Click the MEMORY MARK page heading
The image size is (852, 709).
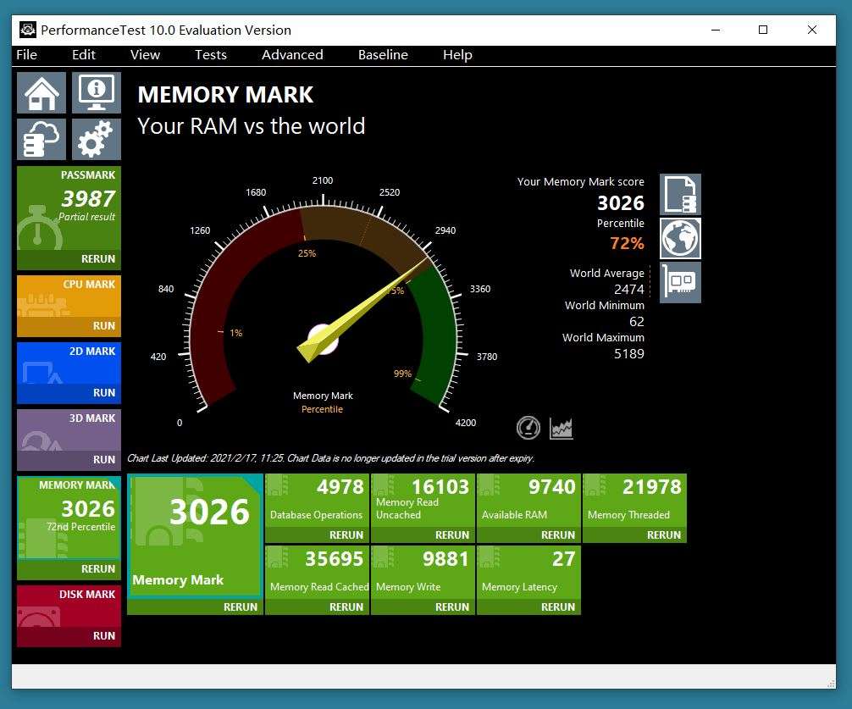pyautogui.click(x=225, y=95)
